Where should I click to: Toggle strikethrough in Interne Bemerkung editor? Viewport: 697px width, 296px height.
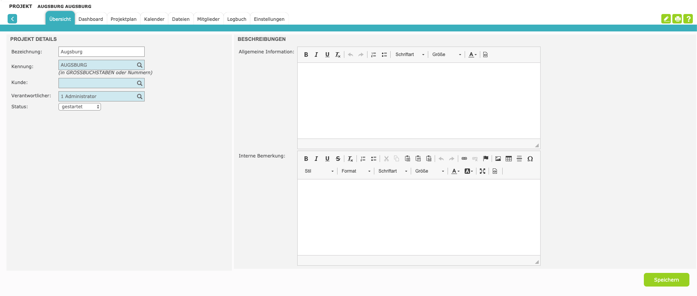[x=338, y=159]
